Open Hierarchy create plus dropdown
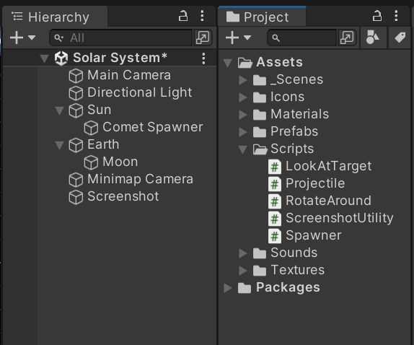This screenshot has width=414, height=345. [x=22, y=38]
